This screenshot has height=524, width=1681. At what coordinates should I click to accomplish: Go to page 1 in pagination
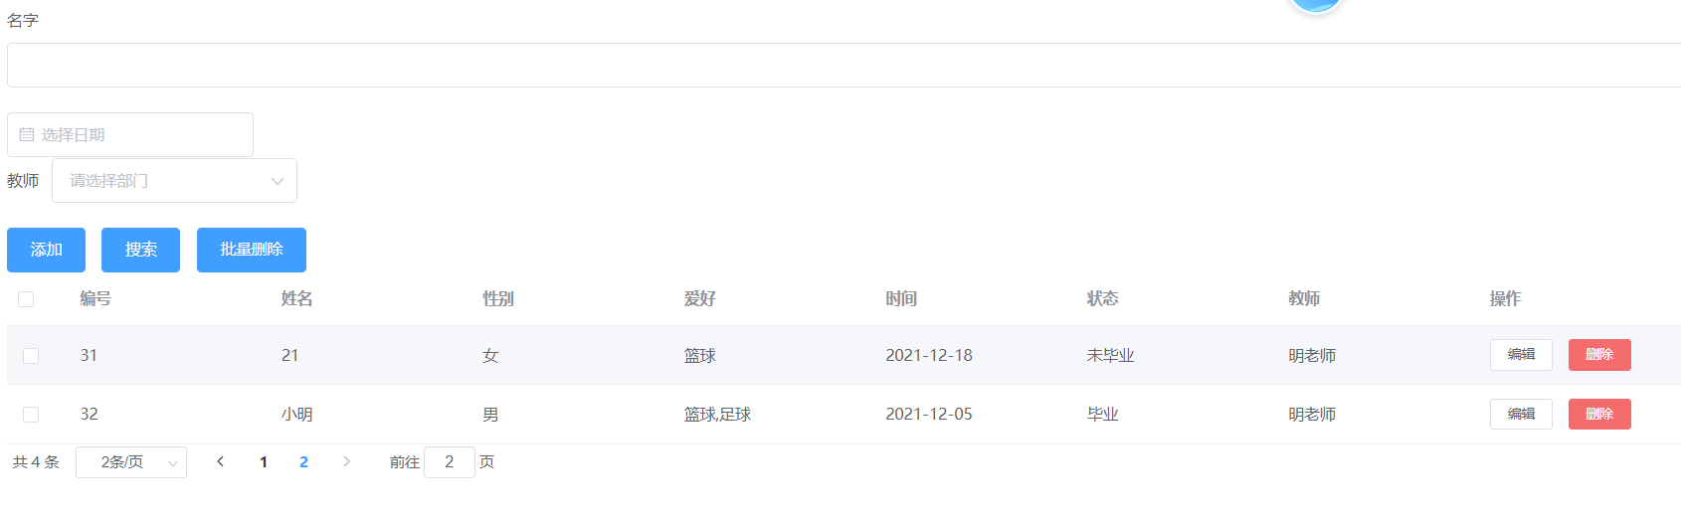coord(264,462)
